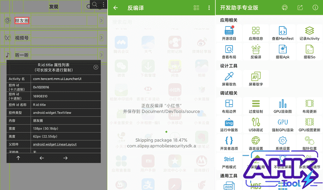
Task: Toggle the GPU渲染图 profile option
Action: pyautogui.click(x=283, y=106)
